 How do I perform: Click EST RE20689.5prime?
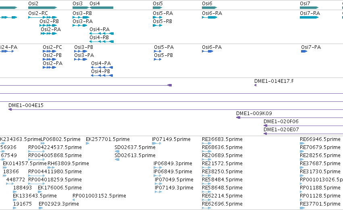[x=206, y=160]
